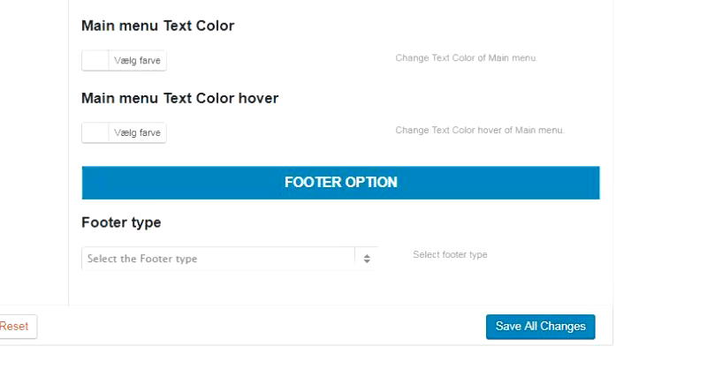Click the 'Select footer type' help text

click(450, 255)
